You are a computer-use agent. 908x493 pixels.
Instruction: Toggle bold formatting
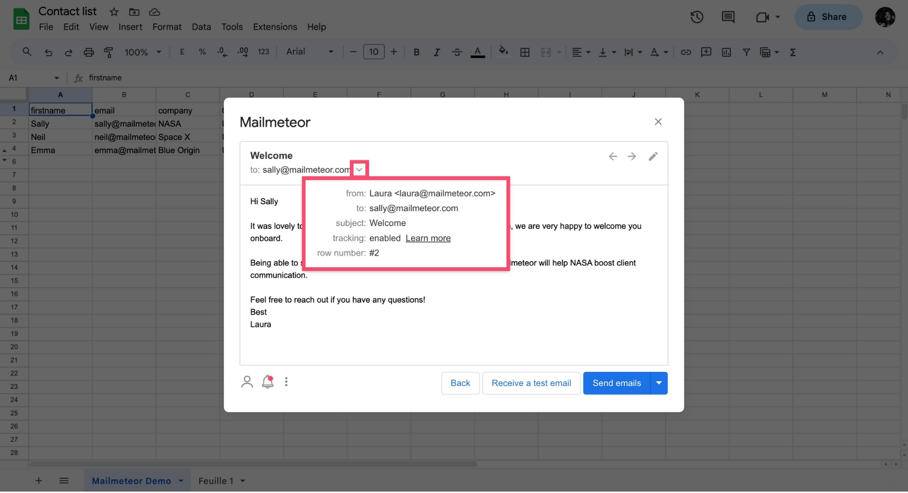416,52
